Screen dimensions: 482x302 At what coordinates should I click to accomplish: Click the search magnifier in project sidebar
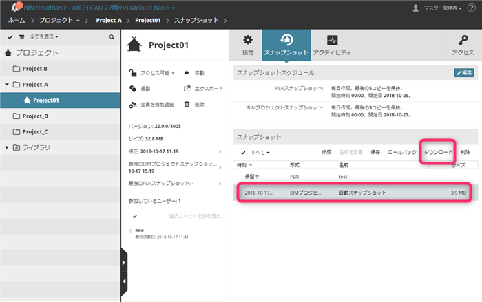(112, 37)
